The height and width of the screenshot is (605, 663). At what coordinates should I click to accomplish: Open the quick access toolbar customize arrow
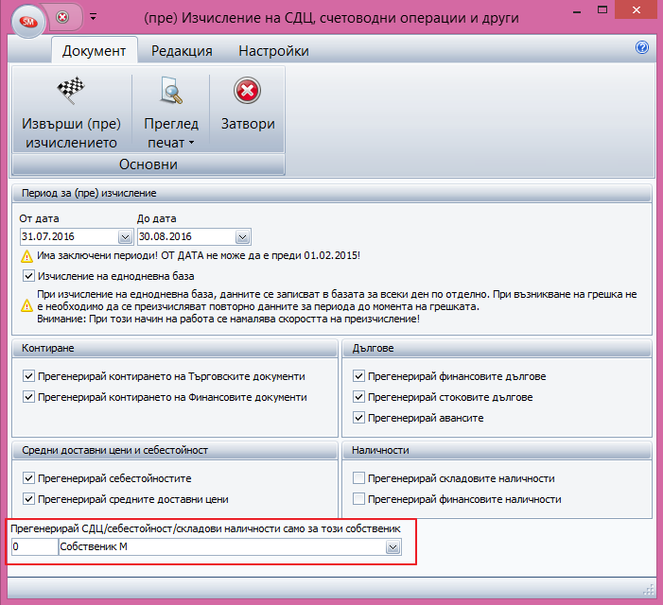[x=93, y=17]
